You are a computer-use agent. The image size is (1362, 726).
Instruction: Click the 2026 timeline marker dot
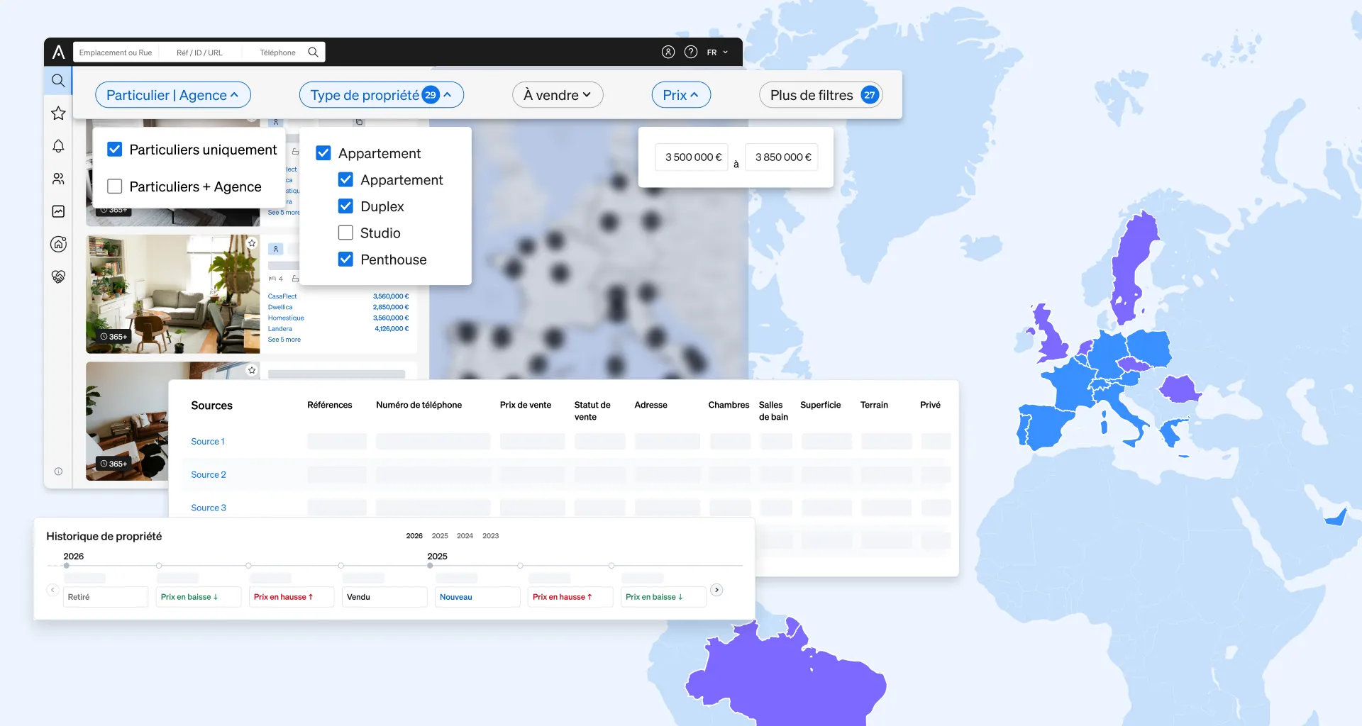tap(67, 566)
